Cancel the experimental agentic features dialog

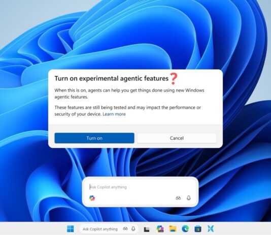pyautogui.click(x=177, y=138)
